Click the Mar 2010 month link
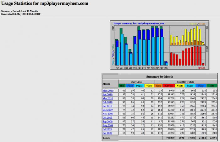220x142 pixels. [107, 98]
